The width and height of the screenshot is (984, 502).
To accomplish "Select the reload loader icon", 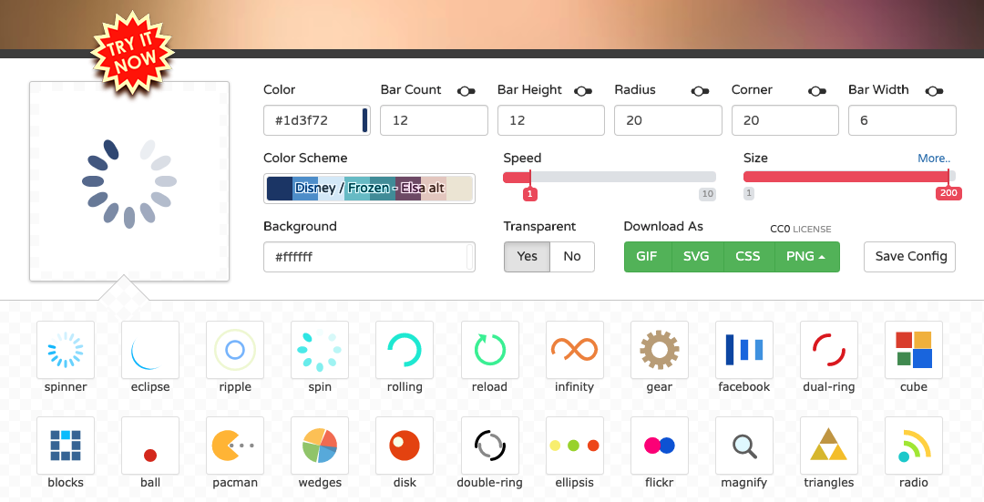I will coord(489,350).
